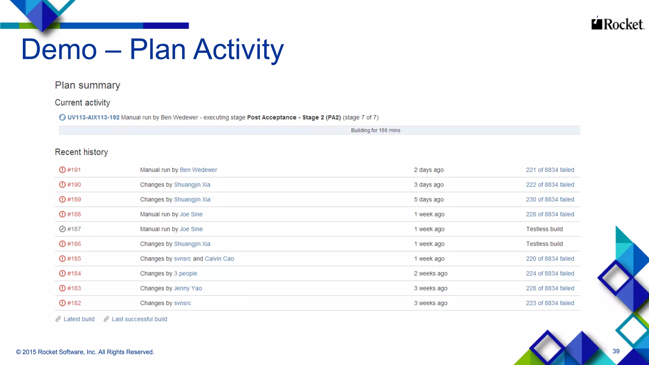Click the failed status icon for build #183
The height and width of the screenshot is (365, 649).
tap(62, 288)
